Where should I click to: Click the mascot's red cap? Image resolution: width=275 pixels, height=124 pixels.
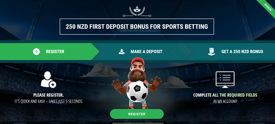click(x=137, y=61)
